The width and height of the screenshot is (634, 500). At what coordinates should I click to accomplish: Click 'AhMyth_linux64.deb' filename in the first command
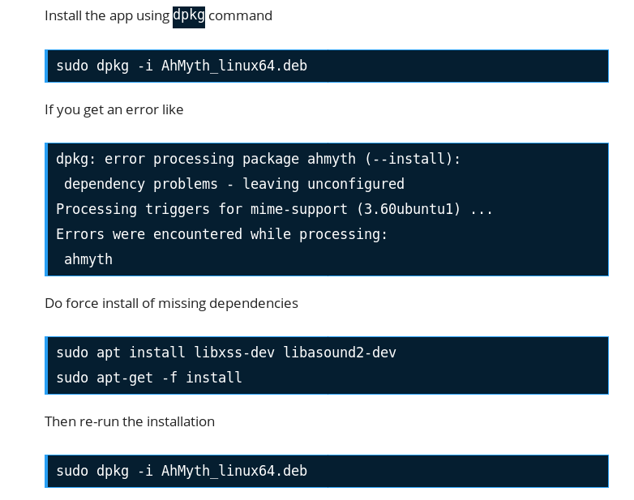click(234, 66)
